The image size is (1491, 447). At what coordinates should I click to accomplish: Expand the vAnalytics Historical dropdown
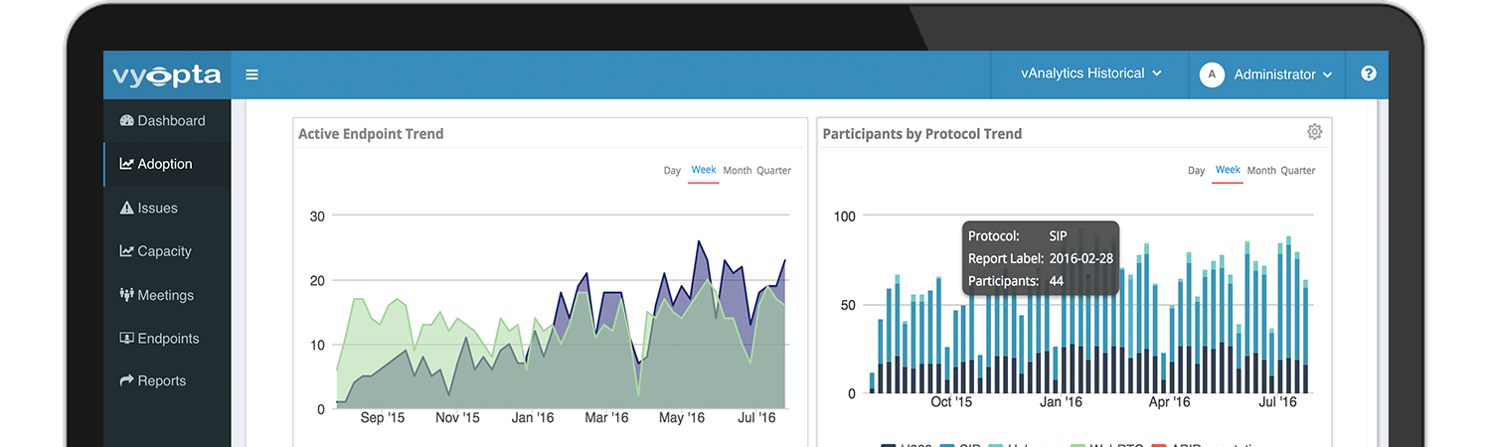(x=1090, y=74)
